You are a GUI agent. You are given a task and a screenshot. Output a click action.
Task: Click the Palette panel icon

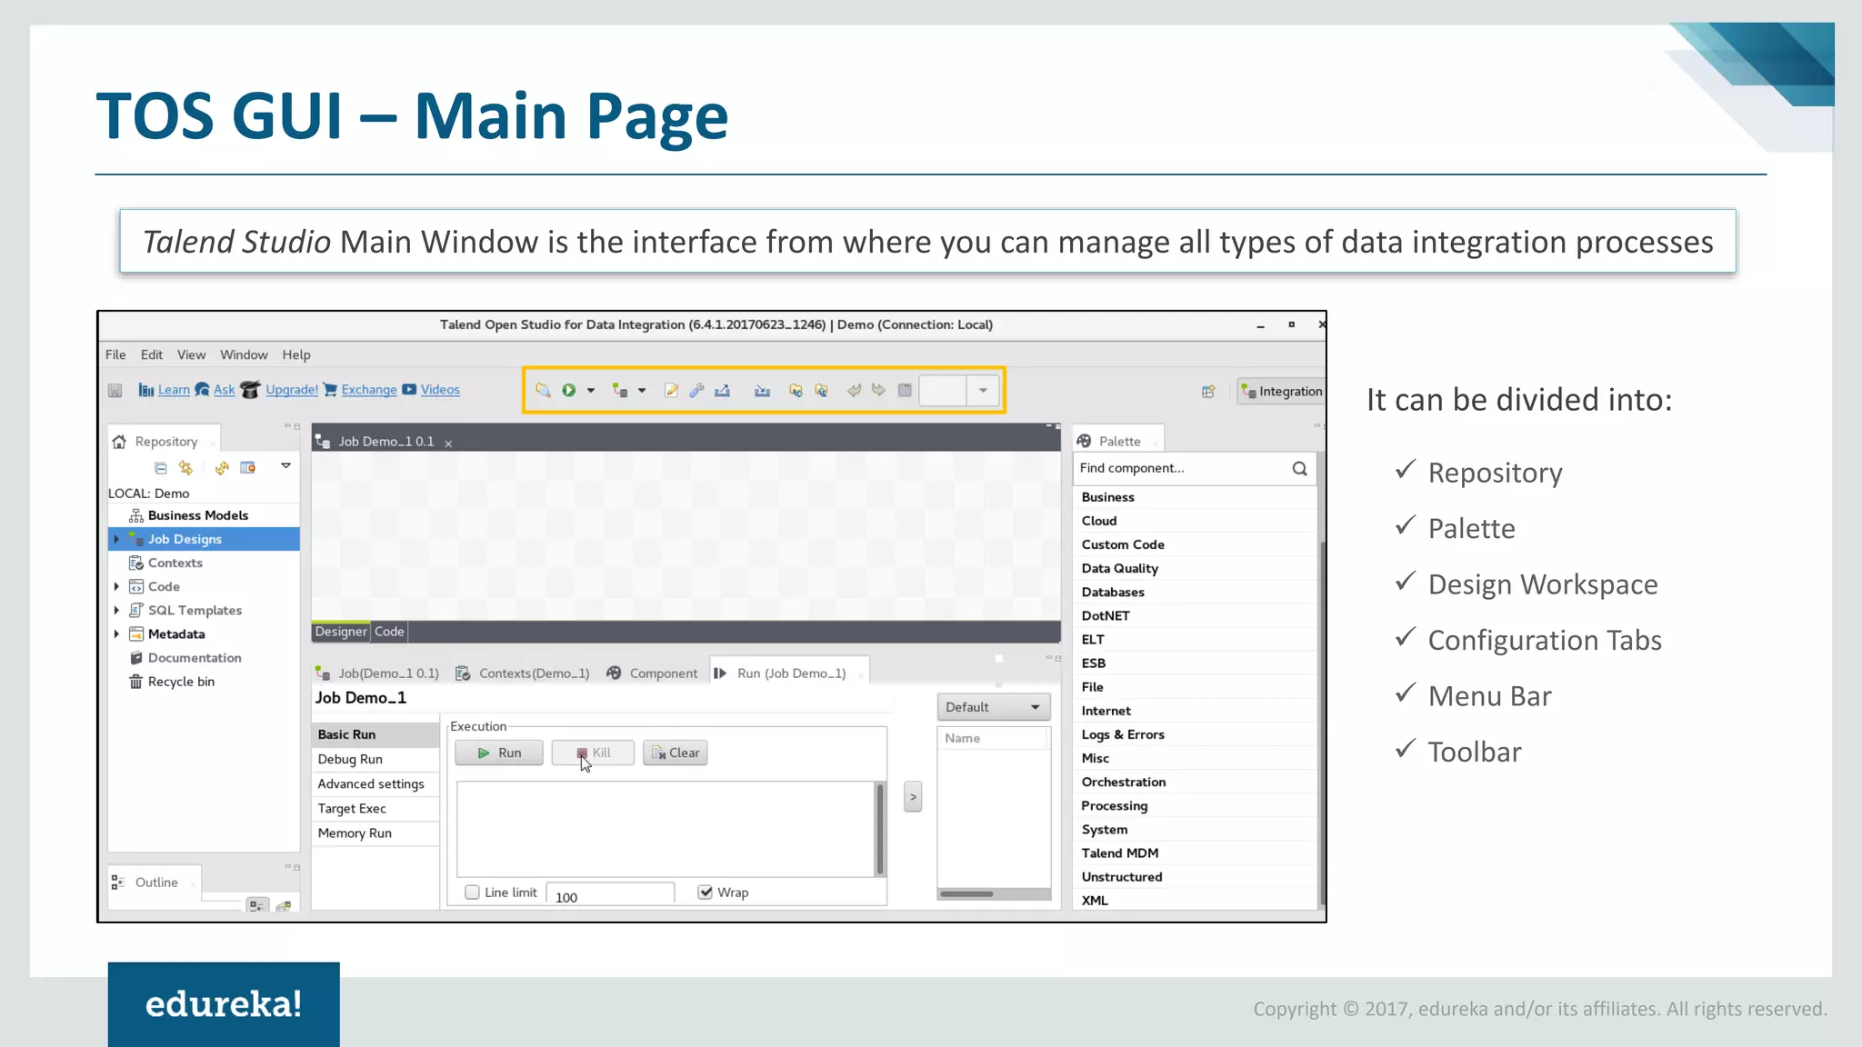click(x=1084, y=441)
